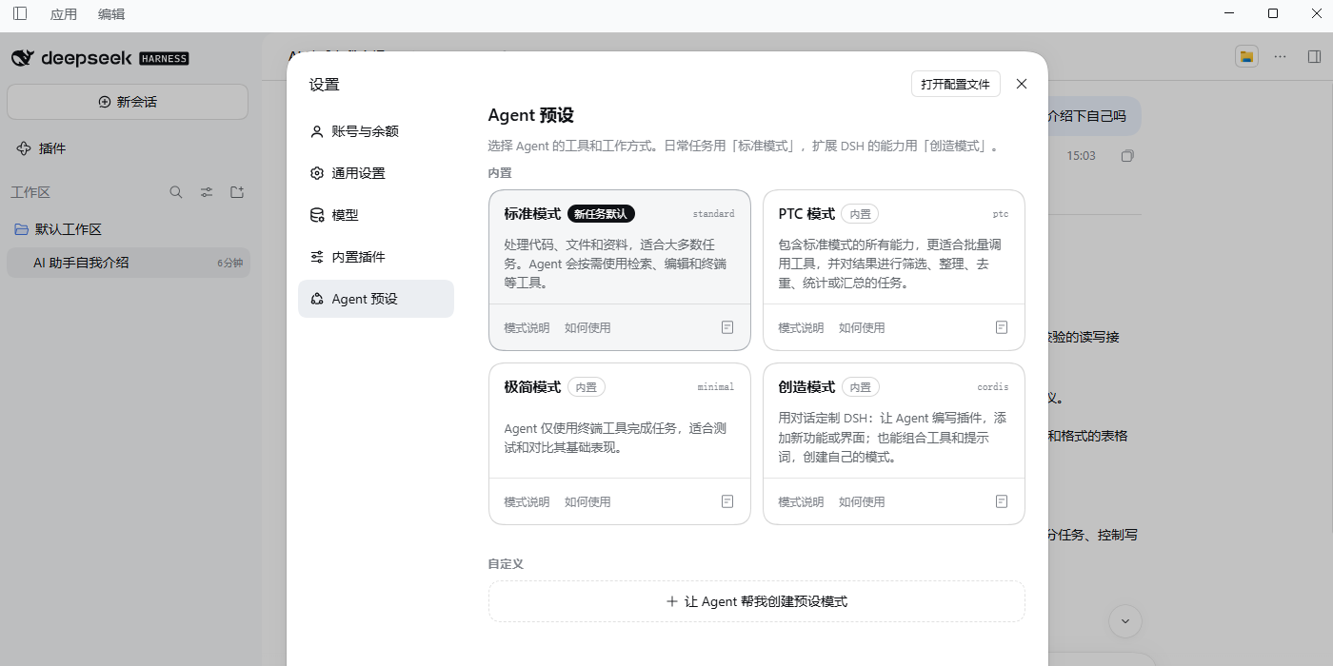This screenshot has height=666, width=1333.
Task: Click the sidebar toggle icon in title bar
Action: pyautogui.click(x=20, y=13)
